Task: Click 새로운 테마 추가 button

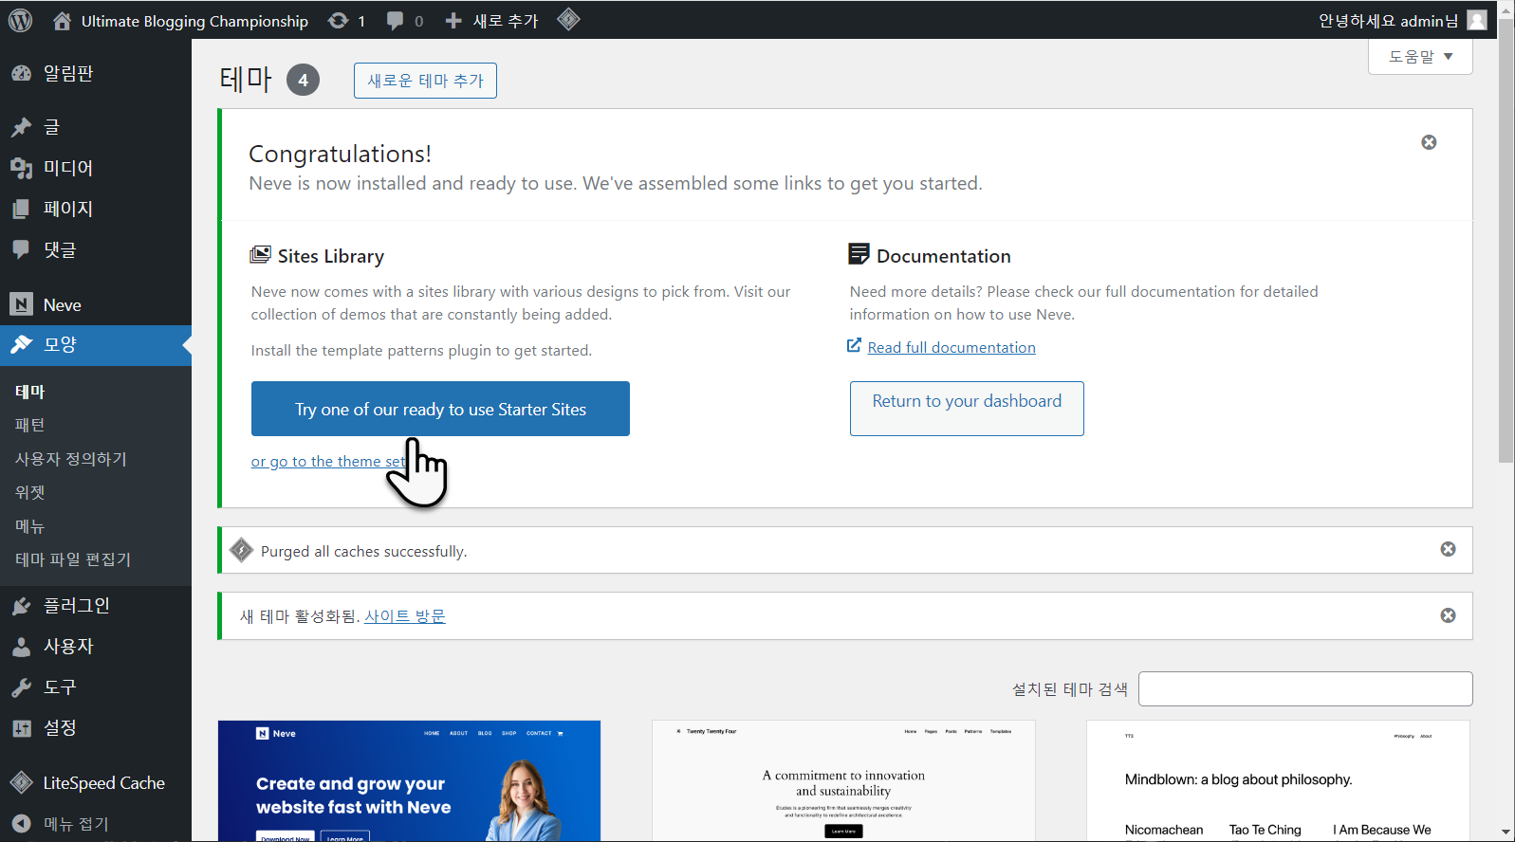Action: (x=425, y=81)
